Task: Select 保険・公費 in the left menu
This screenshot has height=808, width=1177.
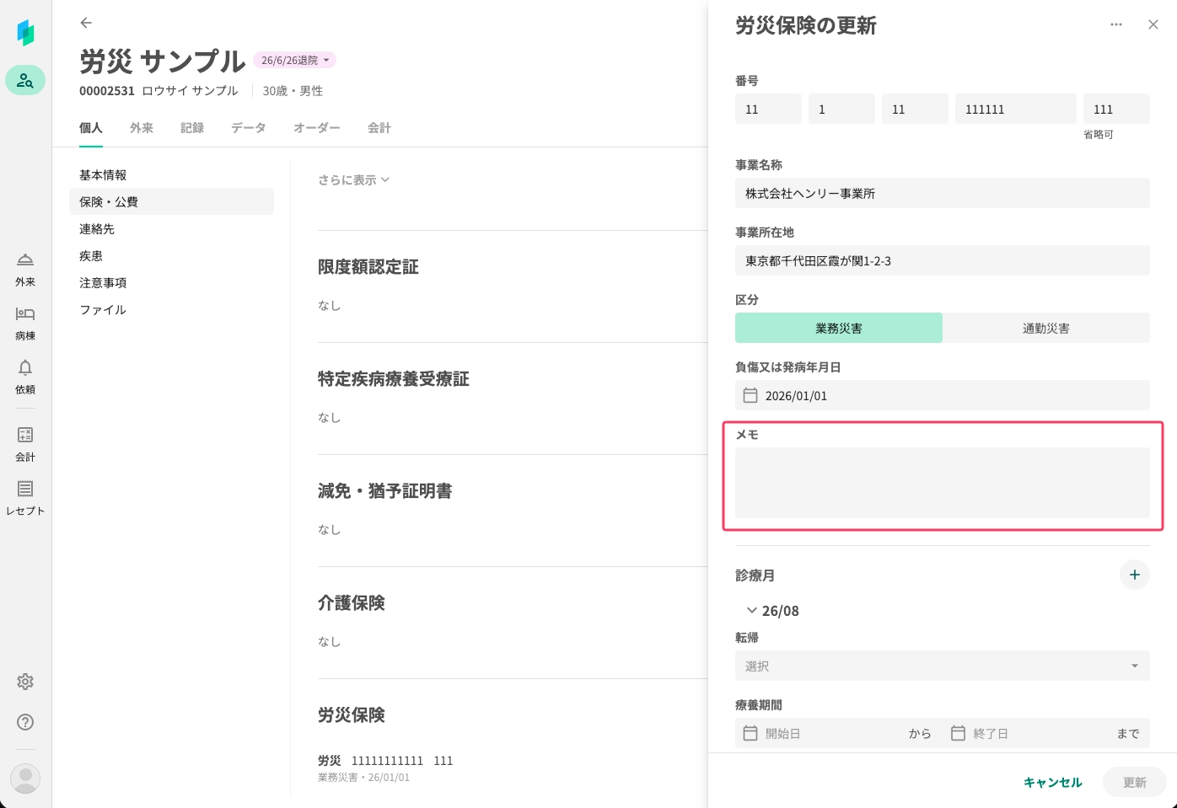Action: click(171, 201)
